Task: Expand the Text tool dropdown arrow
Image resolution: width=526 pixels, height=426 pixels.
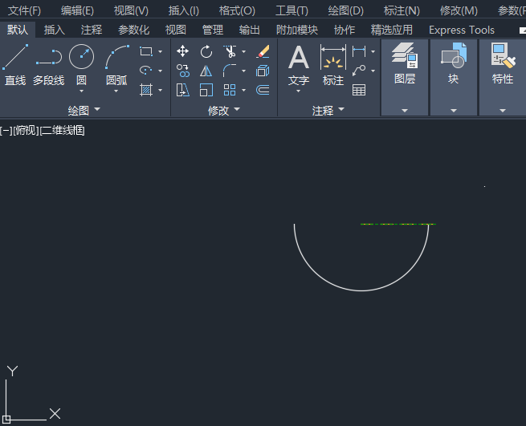Action: click(x=298, y=91)
